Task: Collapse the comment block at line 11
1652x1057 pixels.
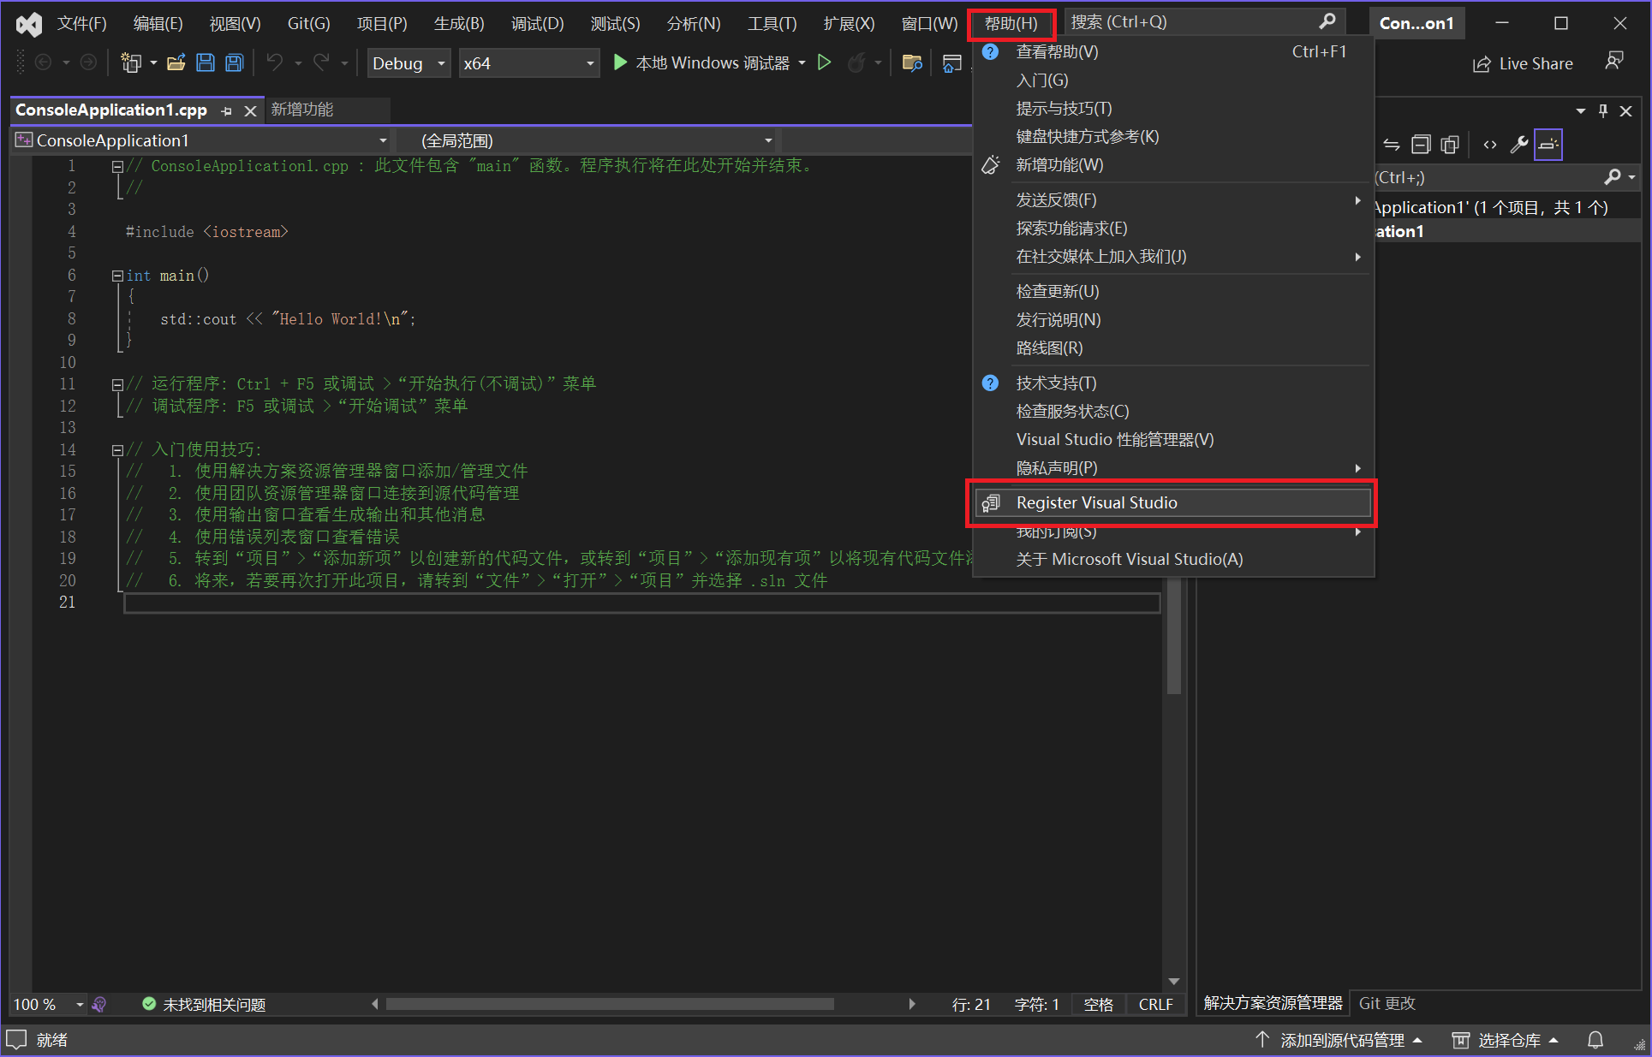Action: (117, 385)
